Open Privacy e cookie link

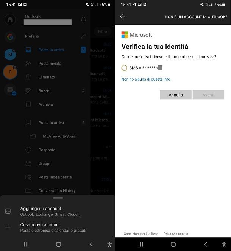click(x=176, y=234)
